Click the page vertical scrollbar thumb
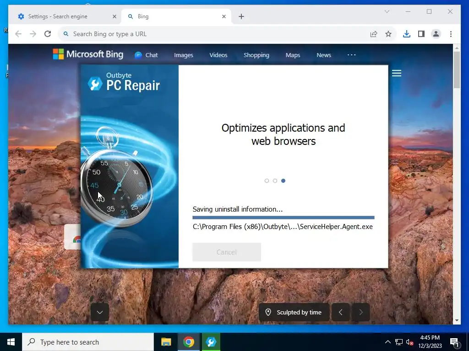Screen dimensions: 469x351 click(457, 69)
